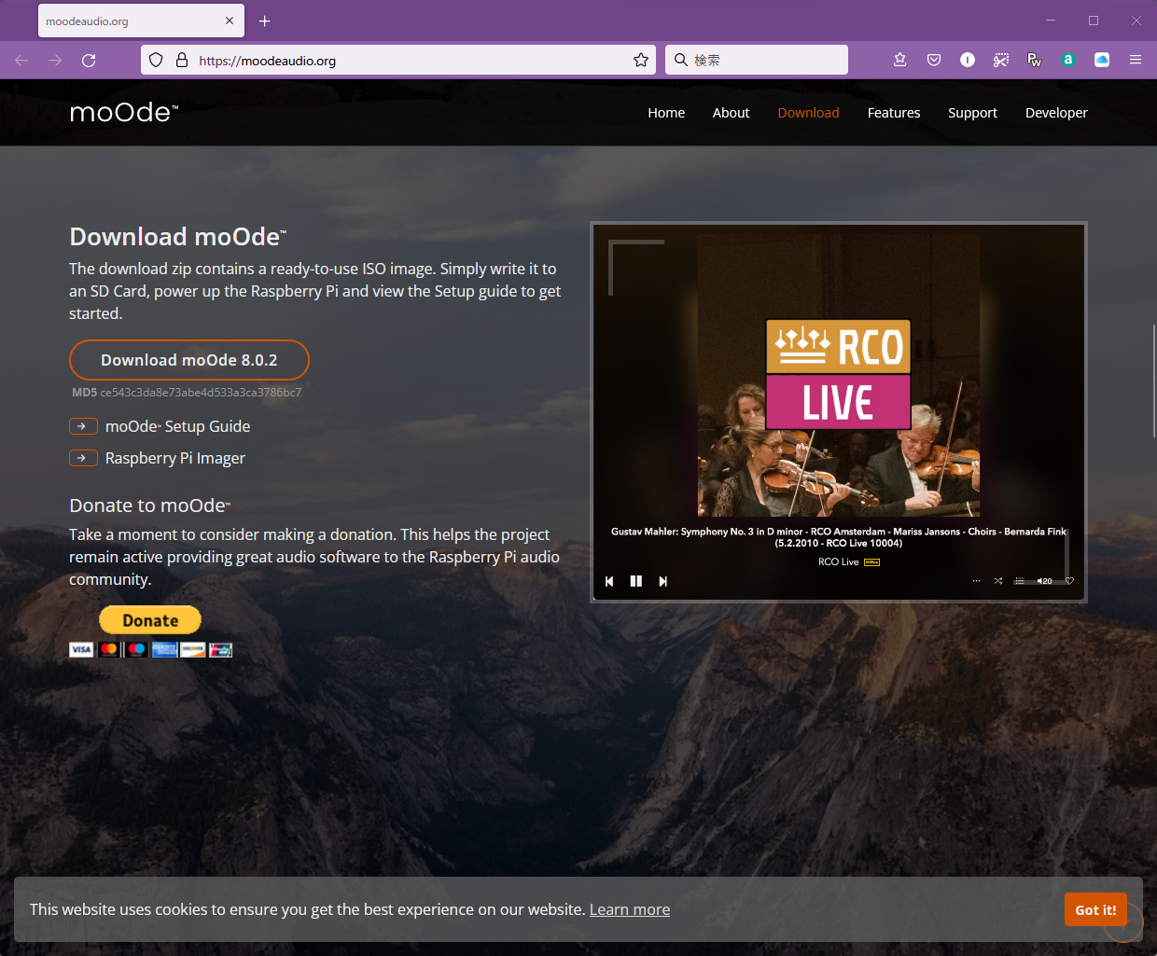Open the Support nav item

pyautogui.click(x=972, y=113)
